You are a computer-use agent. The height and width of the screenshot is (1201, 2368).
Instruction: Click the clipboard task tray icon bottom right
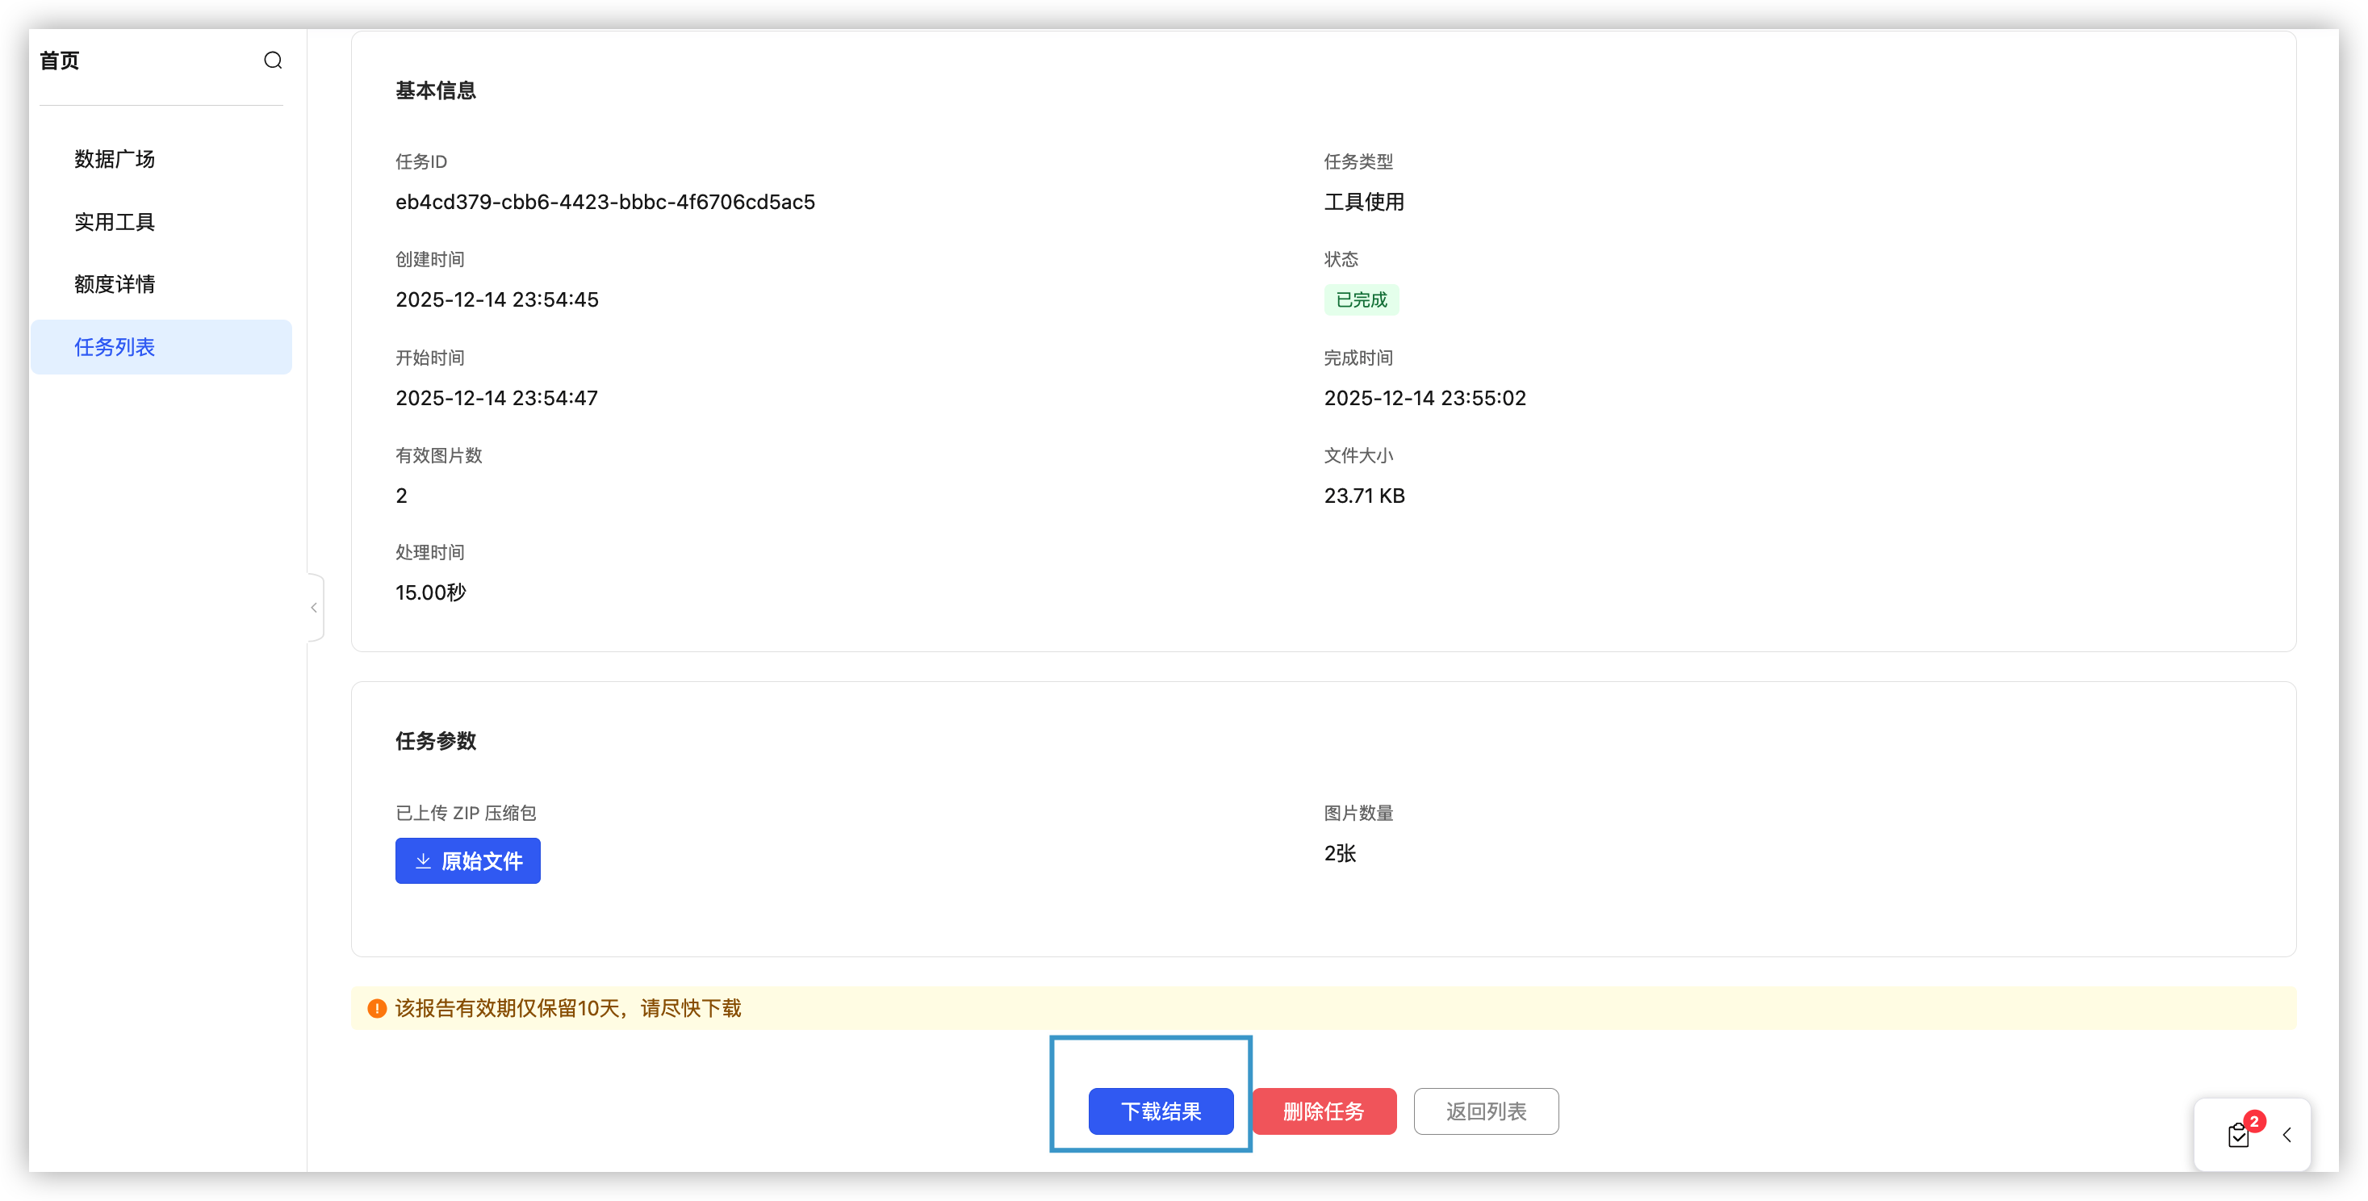click(2238, 1136)
